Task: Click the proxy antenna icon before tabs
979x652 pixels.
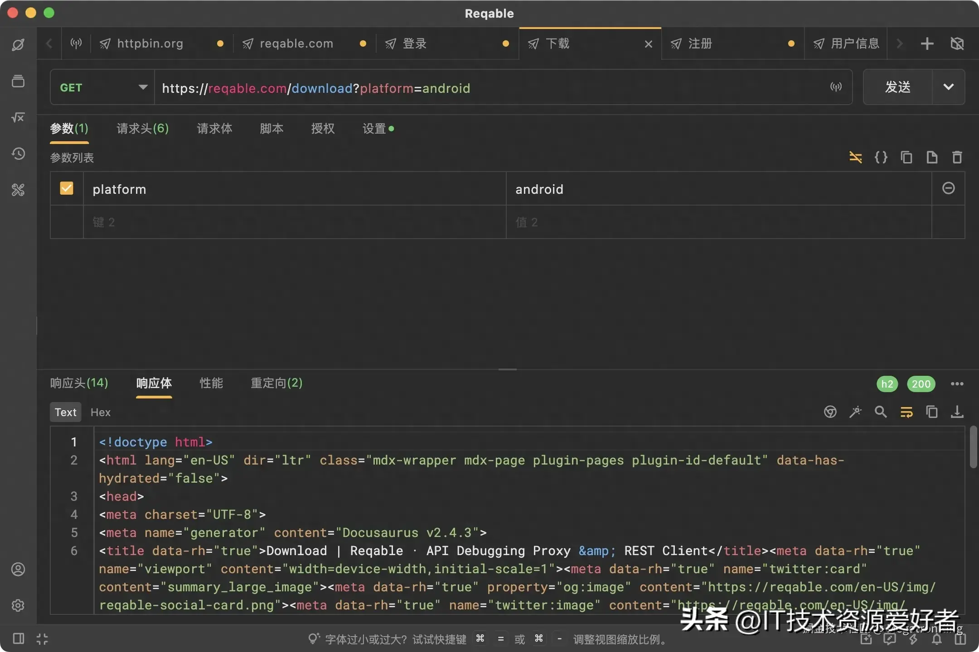Action: click(76, 43)
